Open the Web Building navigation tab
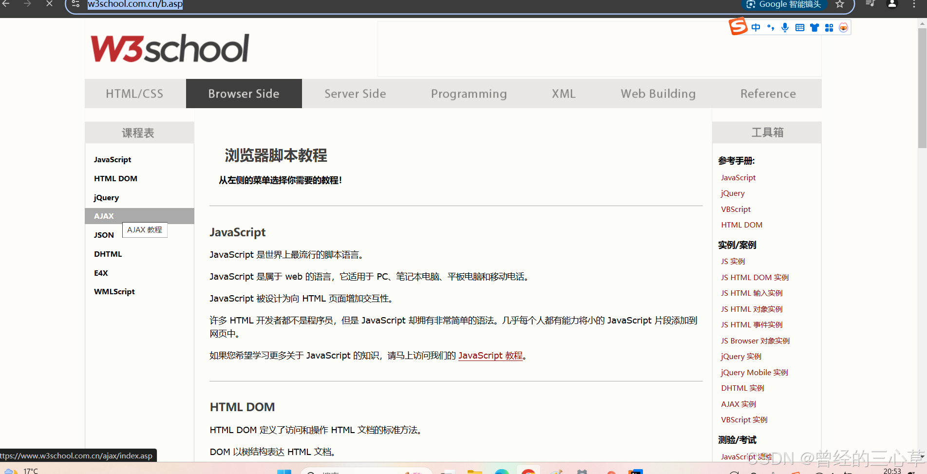The image size is (927, 474). tap(658, 94)
